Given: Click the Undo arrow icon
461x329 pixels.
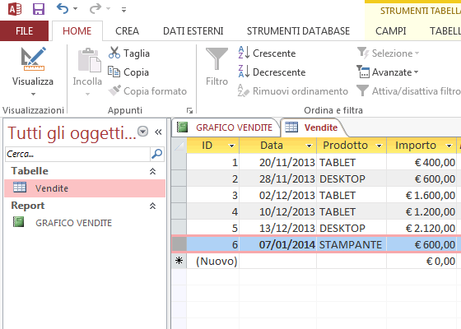Looking at the screenshot, I should point(63,9).
